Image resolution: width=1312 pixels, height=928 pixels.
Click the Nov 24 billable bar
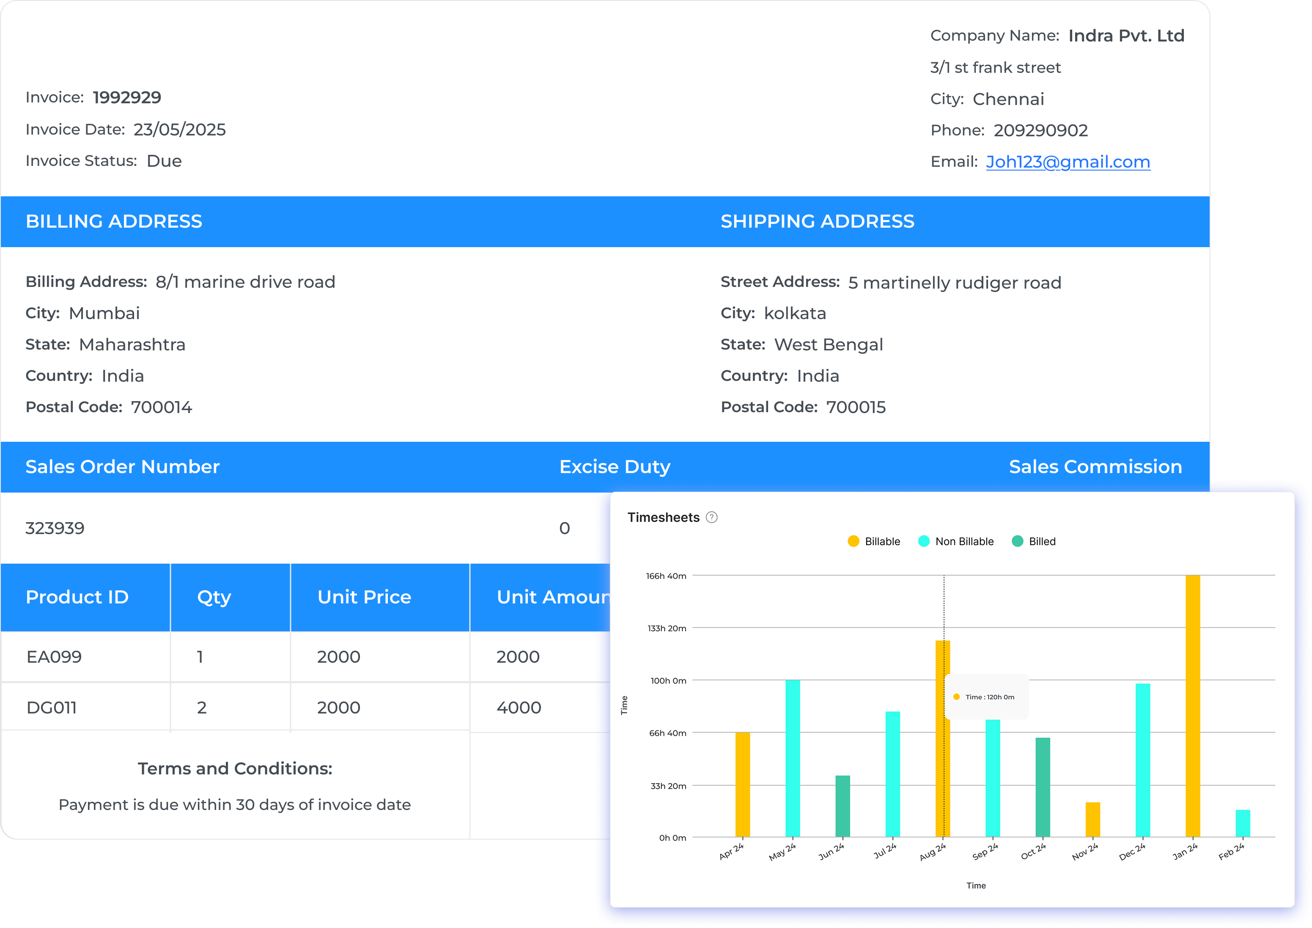click(1092, 819)
